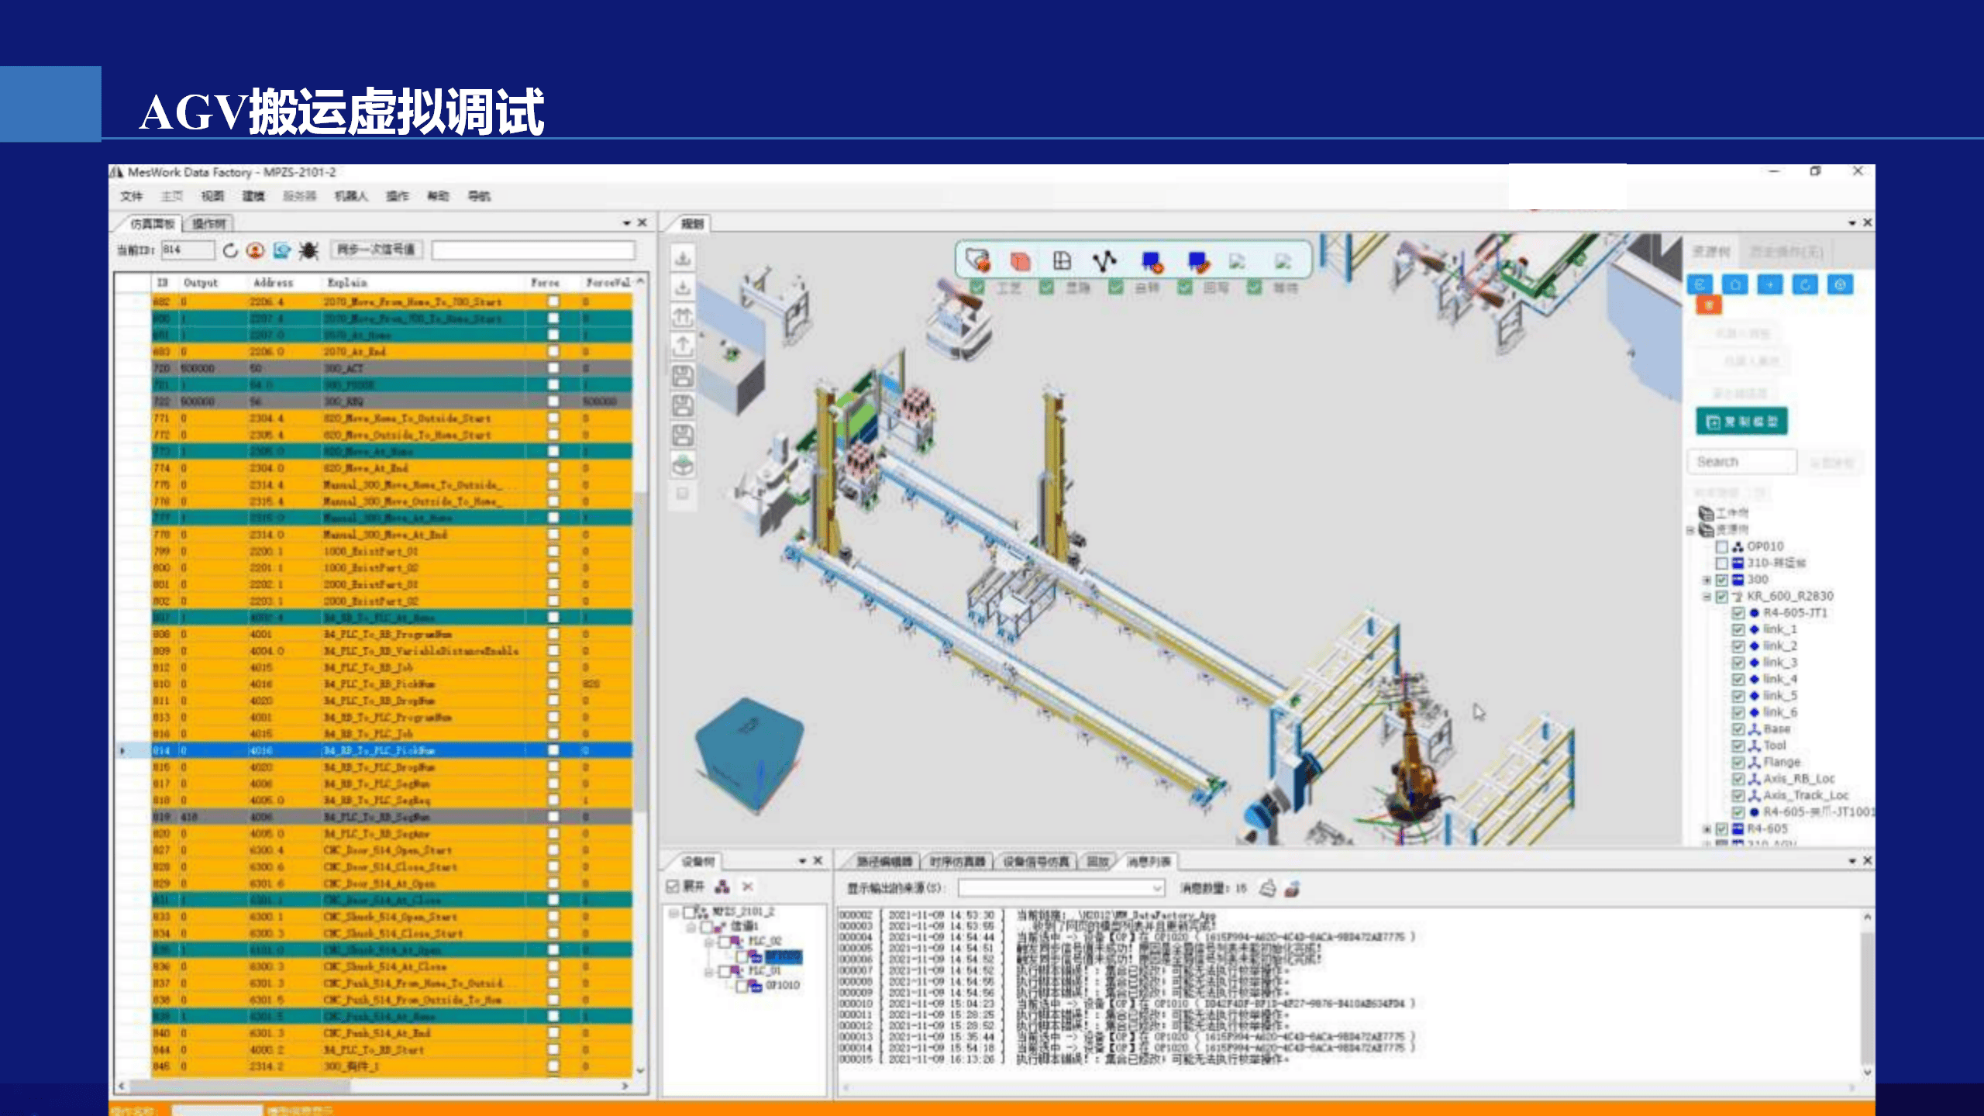The height and width of the screenshot is (1116, 1984).
Task: Click the clear messages icon right of the printer
Action: coord(1292,888)
